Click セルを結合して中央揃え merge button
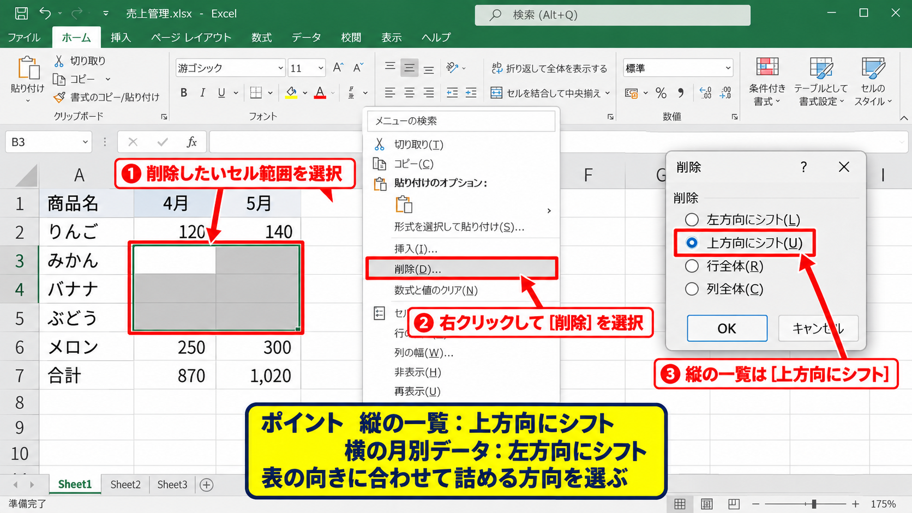This screenshot has width=912, height=513. 550,93
